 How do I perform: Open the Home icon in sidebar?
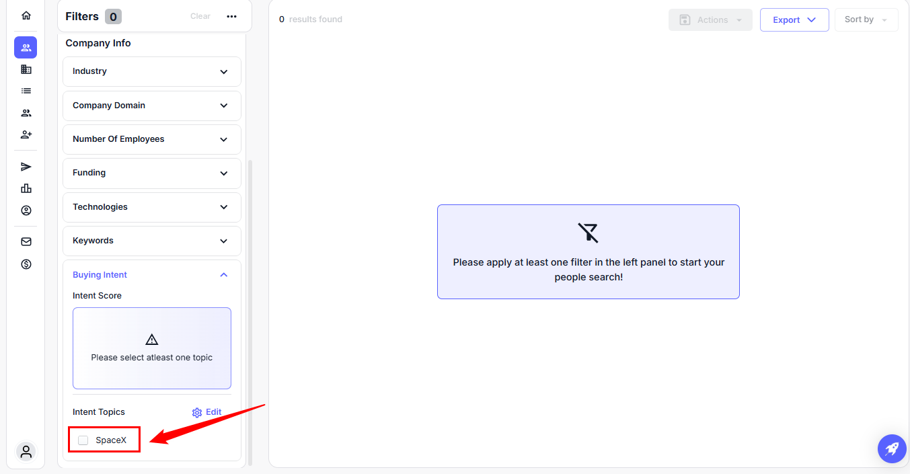point(26,15)
